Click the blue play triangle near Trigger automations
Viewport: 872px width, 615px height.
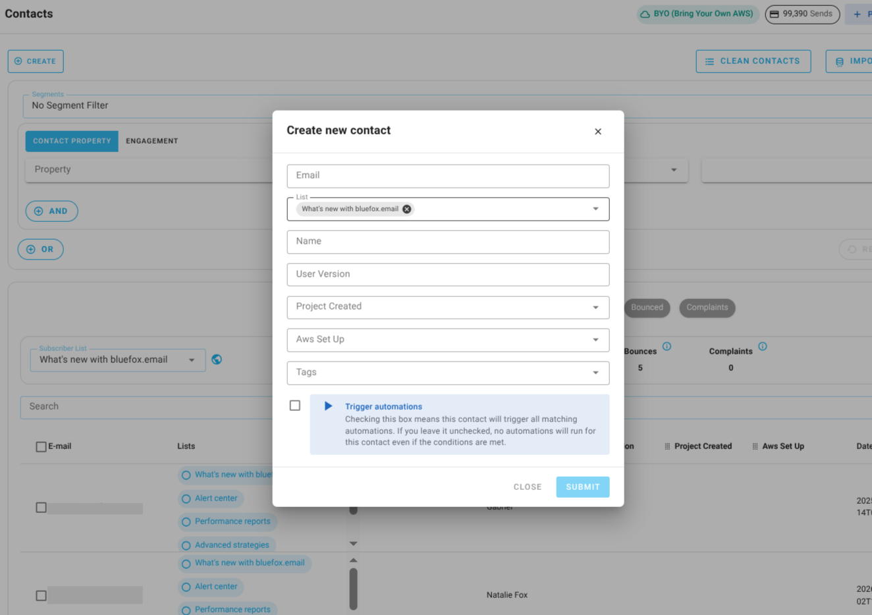click(x=328, y=406)
